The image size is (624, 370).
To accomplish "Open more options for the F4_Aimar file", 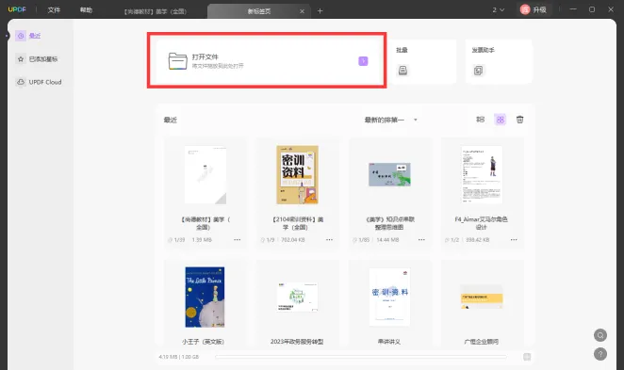I will click(514, 240).
